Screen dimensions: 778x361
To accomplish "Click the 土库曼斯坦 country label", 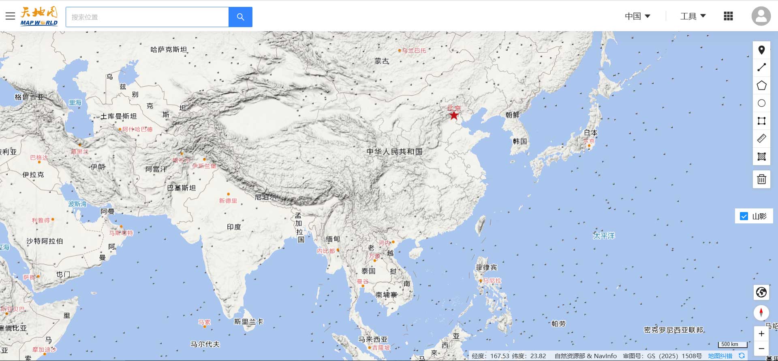I will (119, 116).
